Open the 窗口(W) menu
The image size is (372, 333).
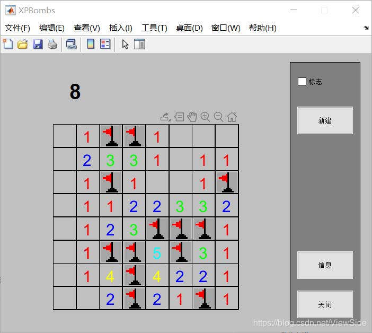coord(226,28)
